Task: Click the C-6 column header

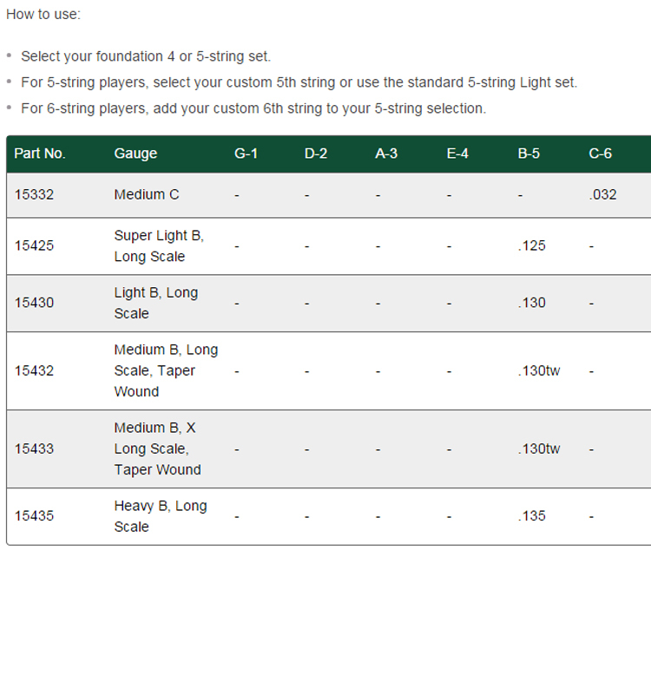Action: coord(600,154)
